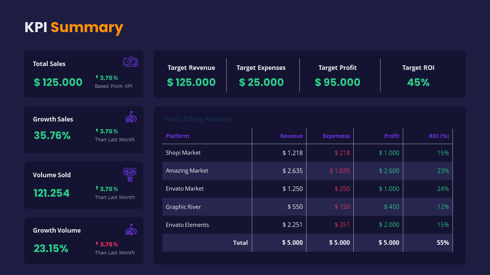Click the Profit ROI by Platform heading
490x275 pixels.
pos(198,119)
